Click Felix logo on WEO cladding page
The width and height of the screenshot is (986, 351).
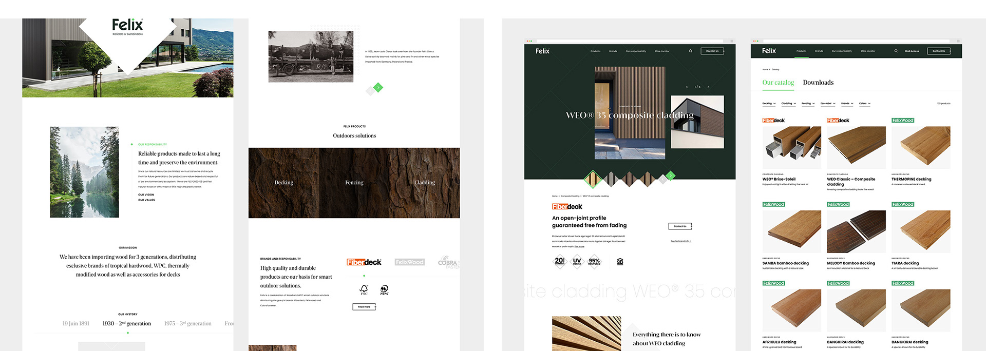click(x=542, y=51)
